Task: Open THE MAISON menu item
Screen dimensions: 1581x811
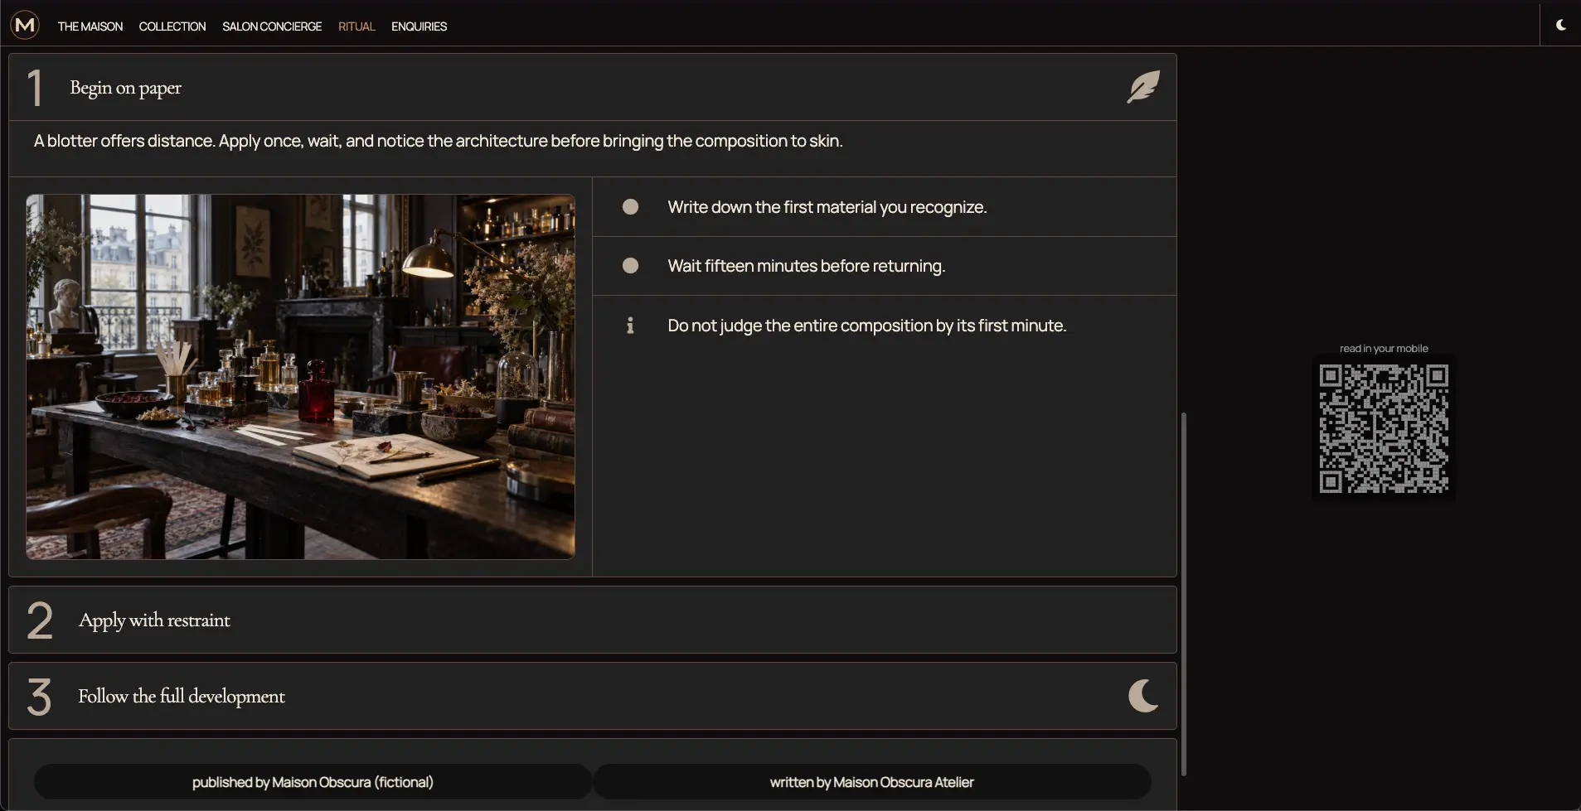Action: point(90,27)
